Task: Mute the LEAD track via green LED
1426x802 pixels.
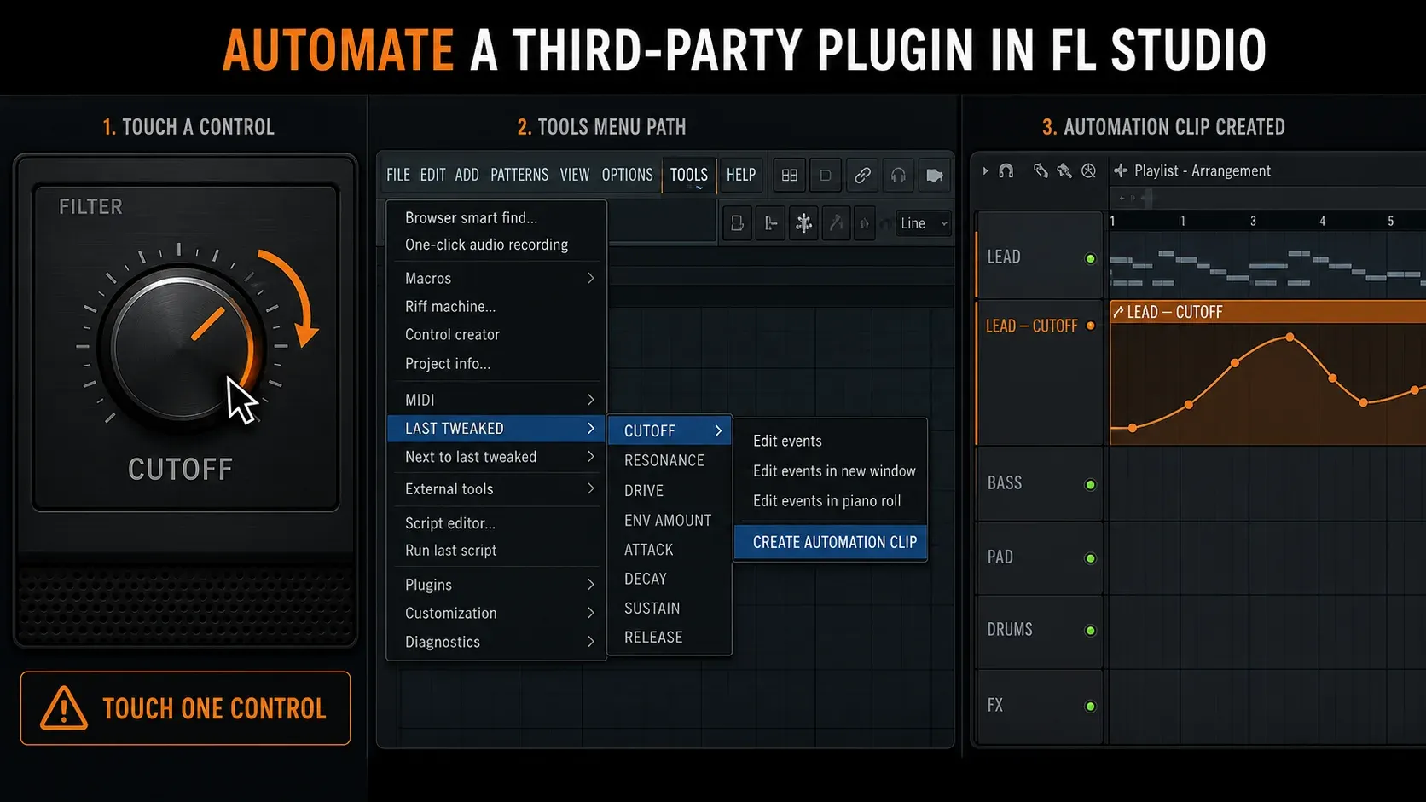Action: tap(1090, 258)
